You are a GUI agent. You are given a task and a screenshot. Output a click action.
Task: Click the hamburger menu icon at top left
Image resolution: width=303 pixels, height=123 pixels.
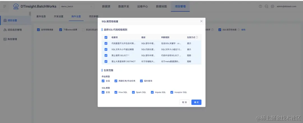pyautogui.click(x=5, y=6)
